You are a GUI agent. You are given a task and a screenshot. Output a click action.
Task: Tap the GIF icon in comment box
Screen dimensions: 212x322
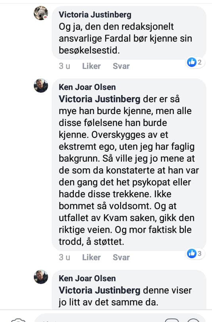pos(172,320)
